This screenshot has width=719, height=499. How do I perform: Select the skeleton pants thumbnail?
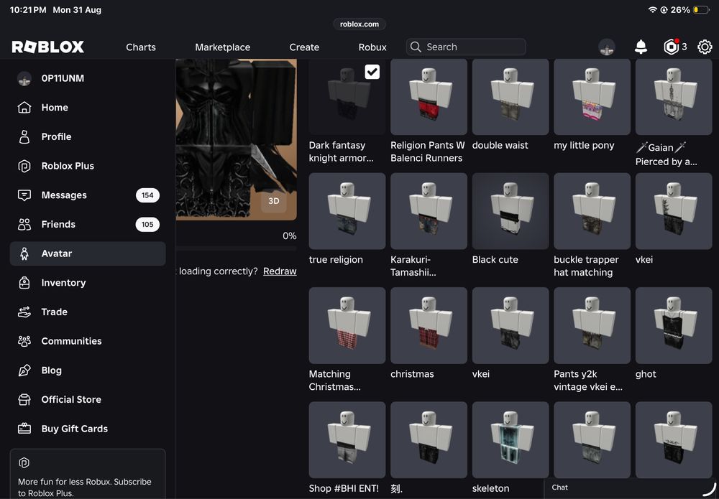pyautogui.click(x=510, y=440)
